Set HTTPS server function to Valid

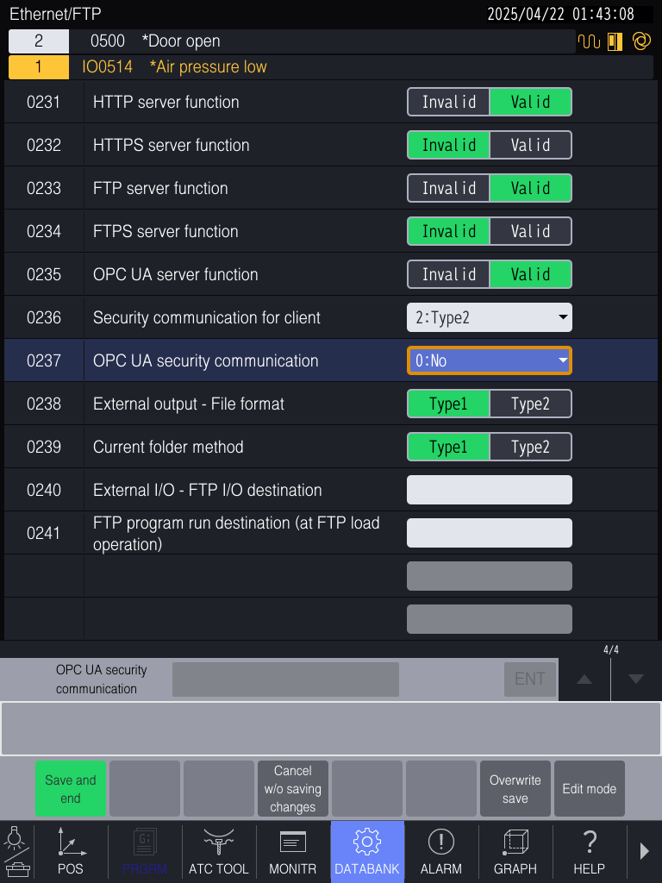(x=530, y=145)
